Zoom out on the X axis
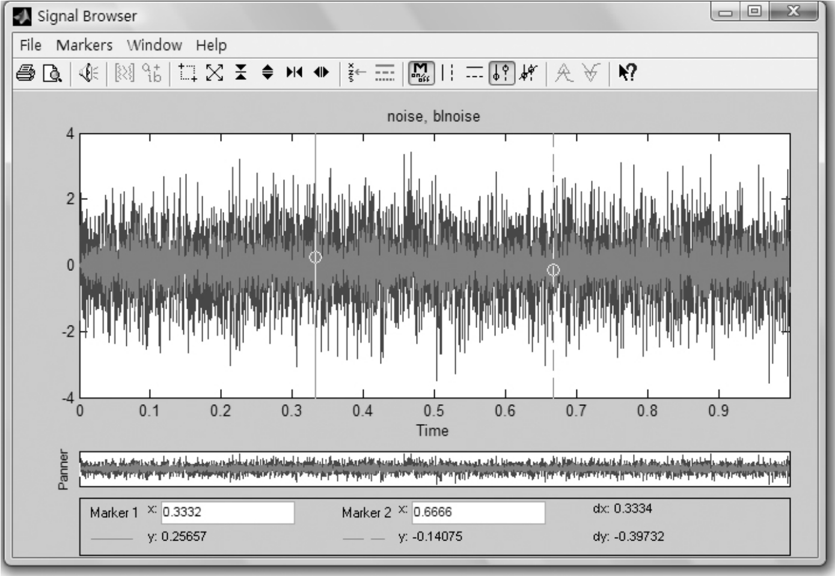Image resolution: width=835 pixels, height=576 pixels. point(322,73)
